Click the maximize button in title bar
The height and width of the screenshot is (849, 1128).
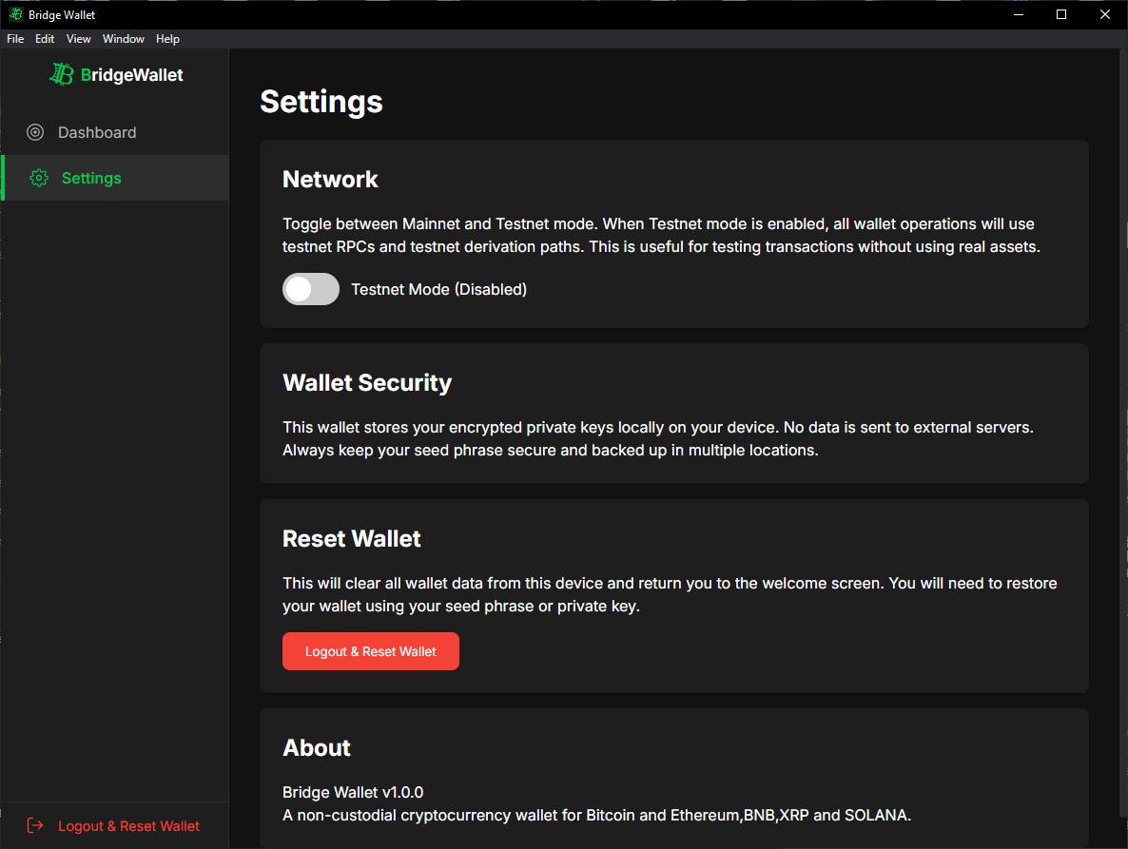point(1061,14)
